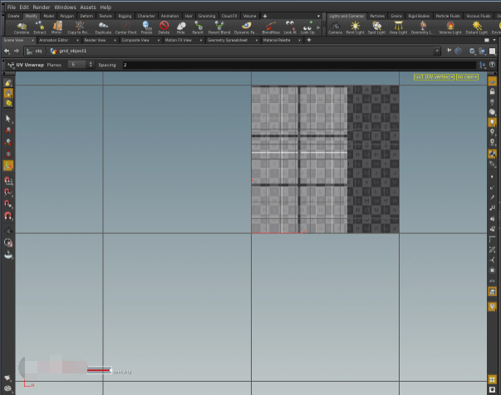
Task: Click the Volume Light tool
Action: coord(450,27)
